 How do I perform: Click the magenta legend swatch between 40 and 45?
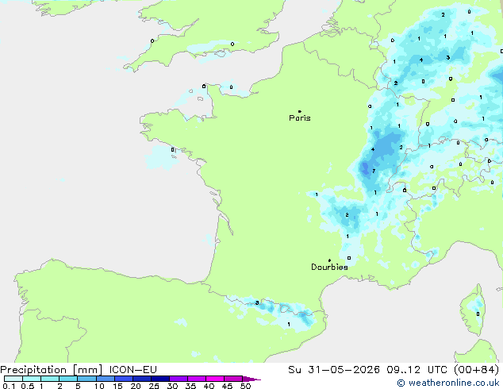click(x=215, y=379)
